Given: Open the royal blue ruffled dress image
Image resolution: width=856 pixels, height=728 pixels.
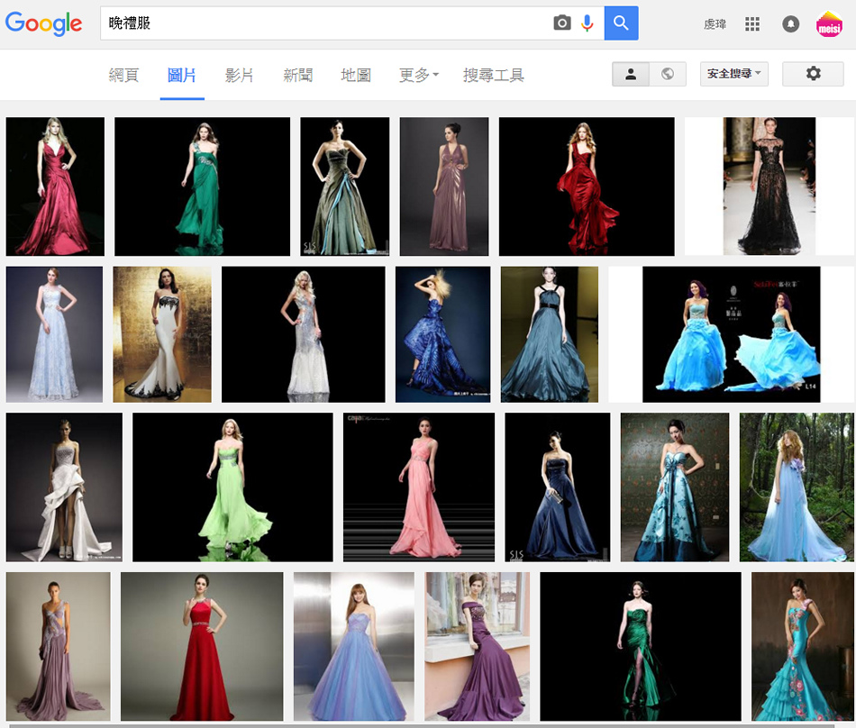Looking at the screenshot, I should point(442,334).
